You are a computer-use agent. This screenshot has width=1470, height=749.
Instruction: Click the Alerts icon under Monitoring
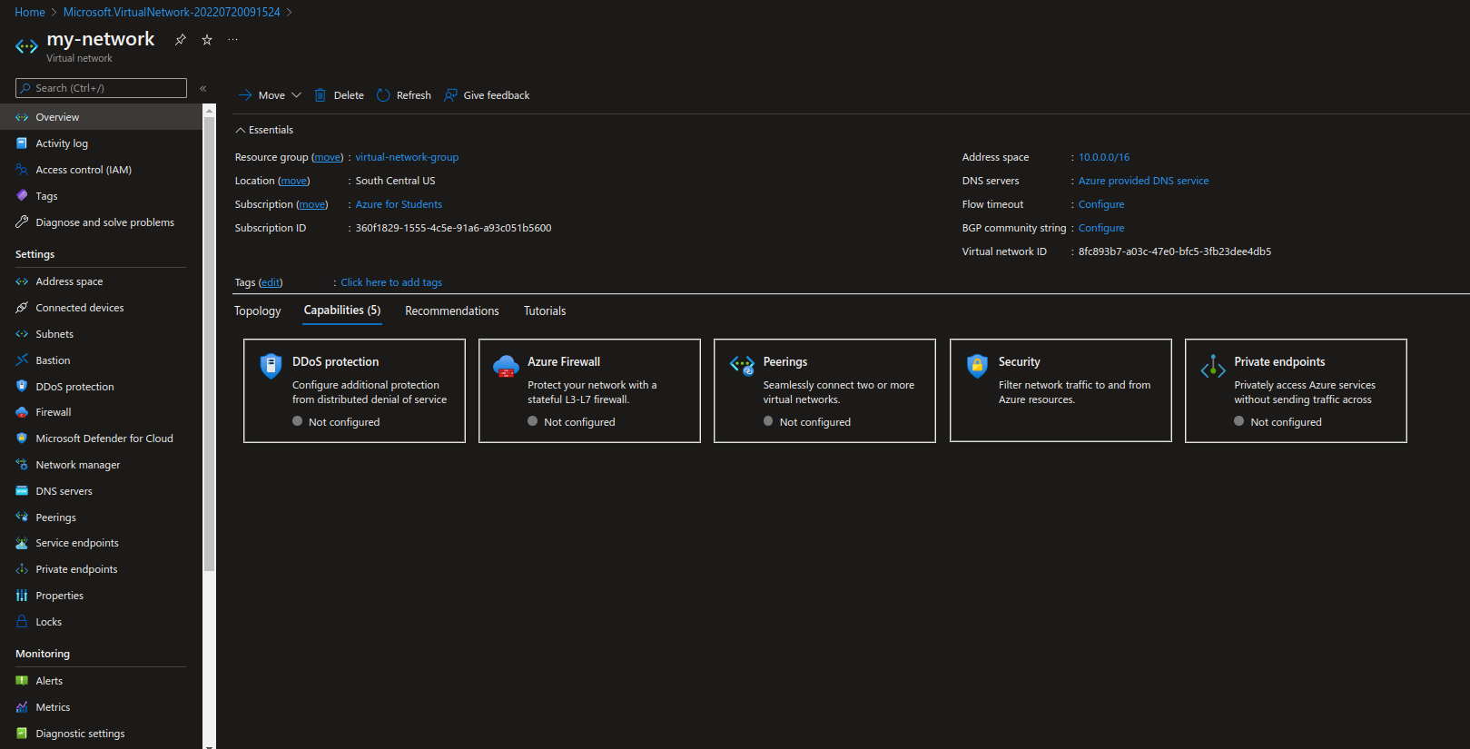coord(22,681)
